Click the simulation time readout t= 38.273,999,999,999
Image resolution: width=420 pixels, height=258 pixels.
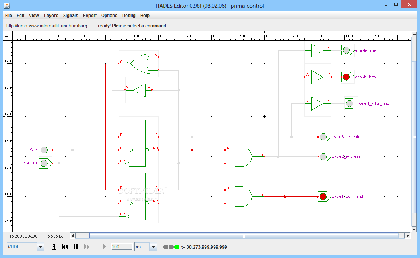pyautogui.click(x=204, y=247)
